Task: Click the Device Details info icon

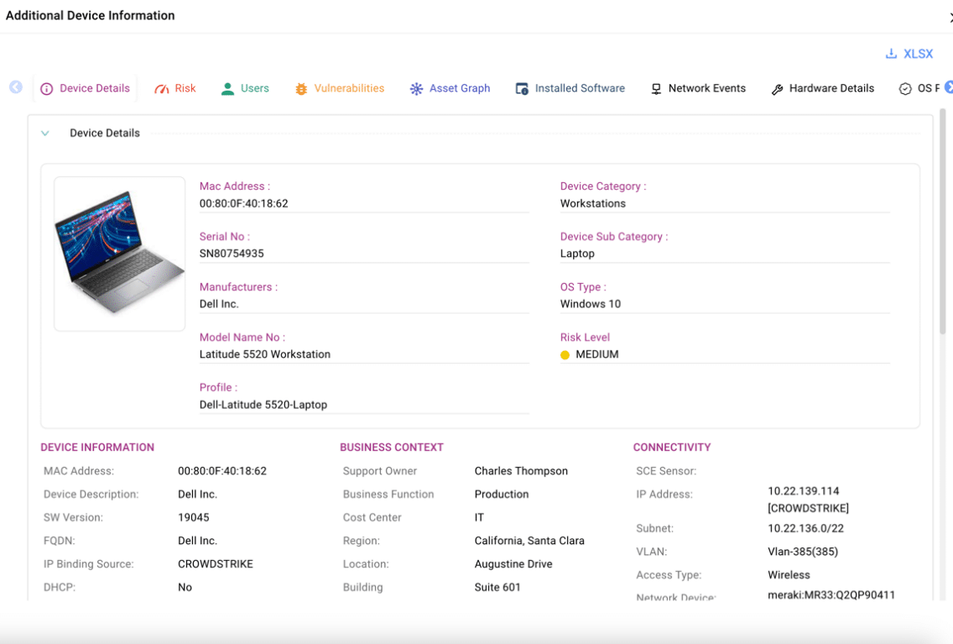Action: (47, 89)
